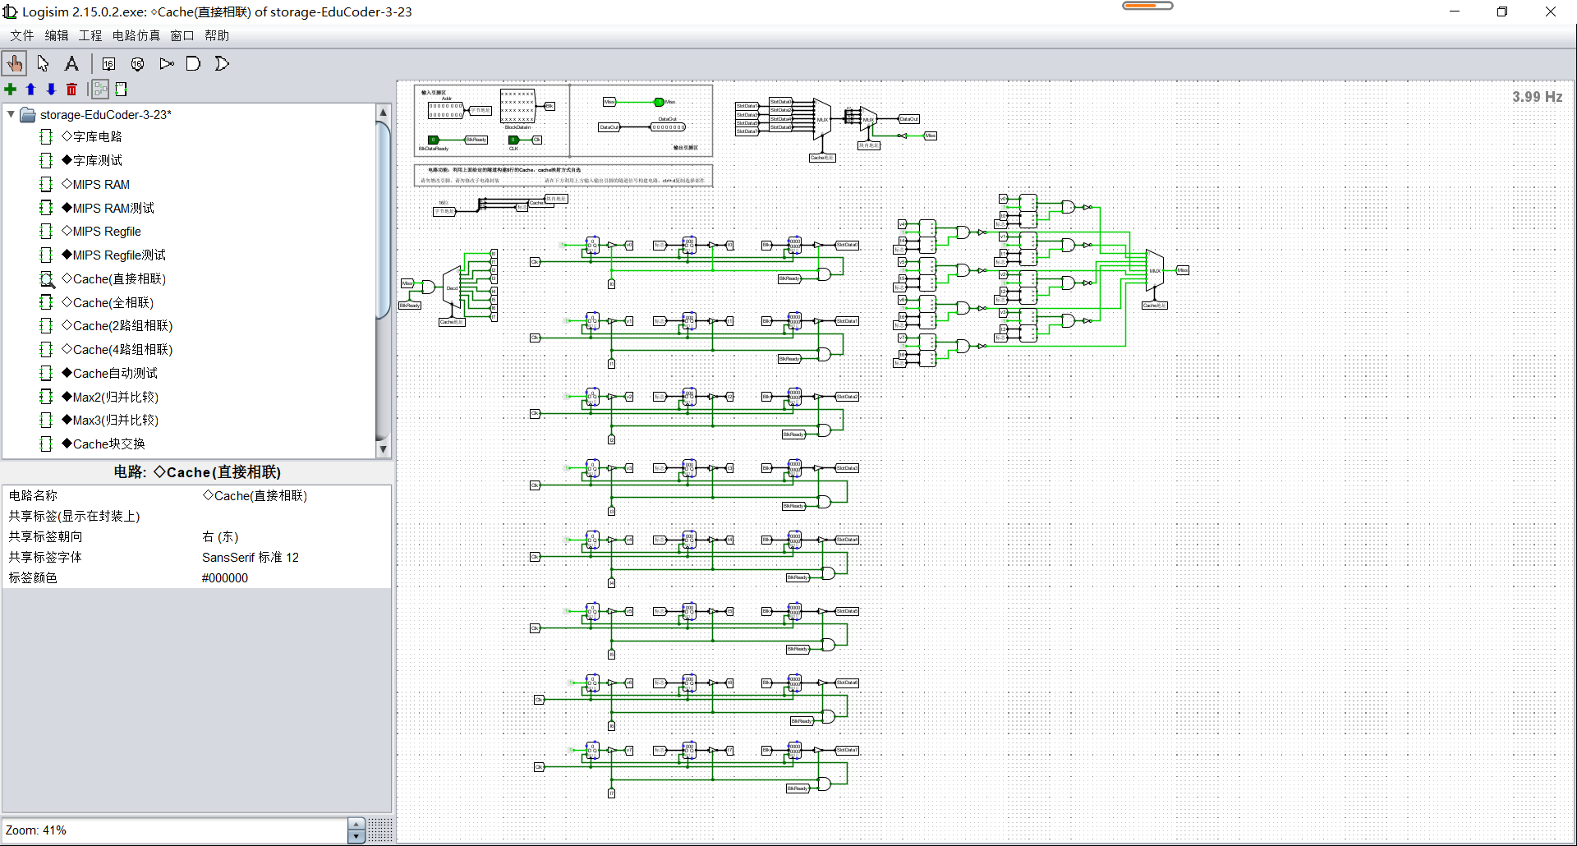The image size is (1577, 846).
Task: Click the green plus add circuit icon
Action: click(x=10, y=89)
